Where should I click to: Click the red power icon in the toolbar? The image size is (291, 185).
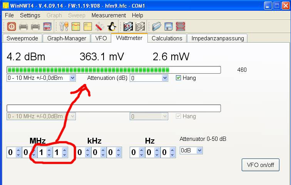tap(12, 26)
